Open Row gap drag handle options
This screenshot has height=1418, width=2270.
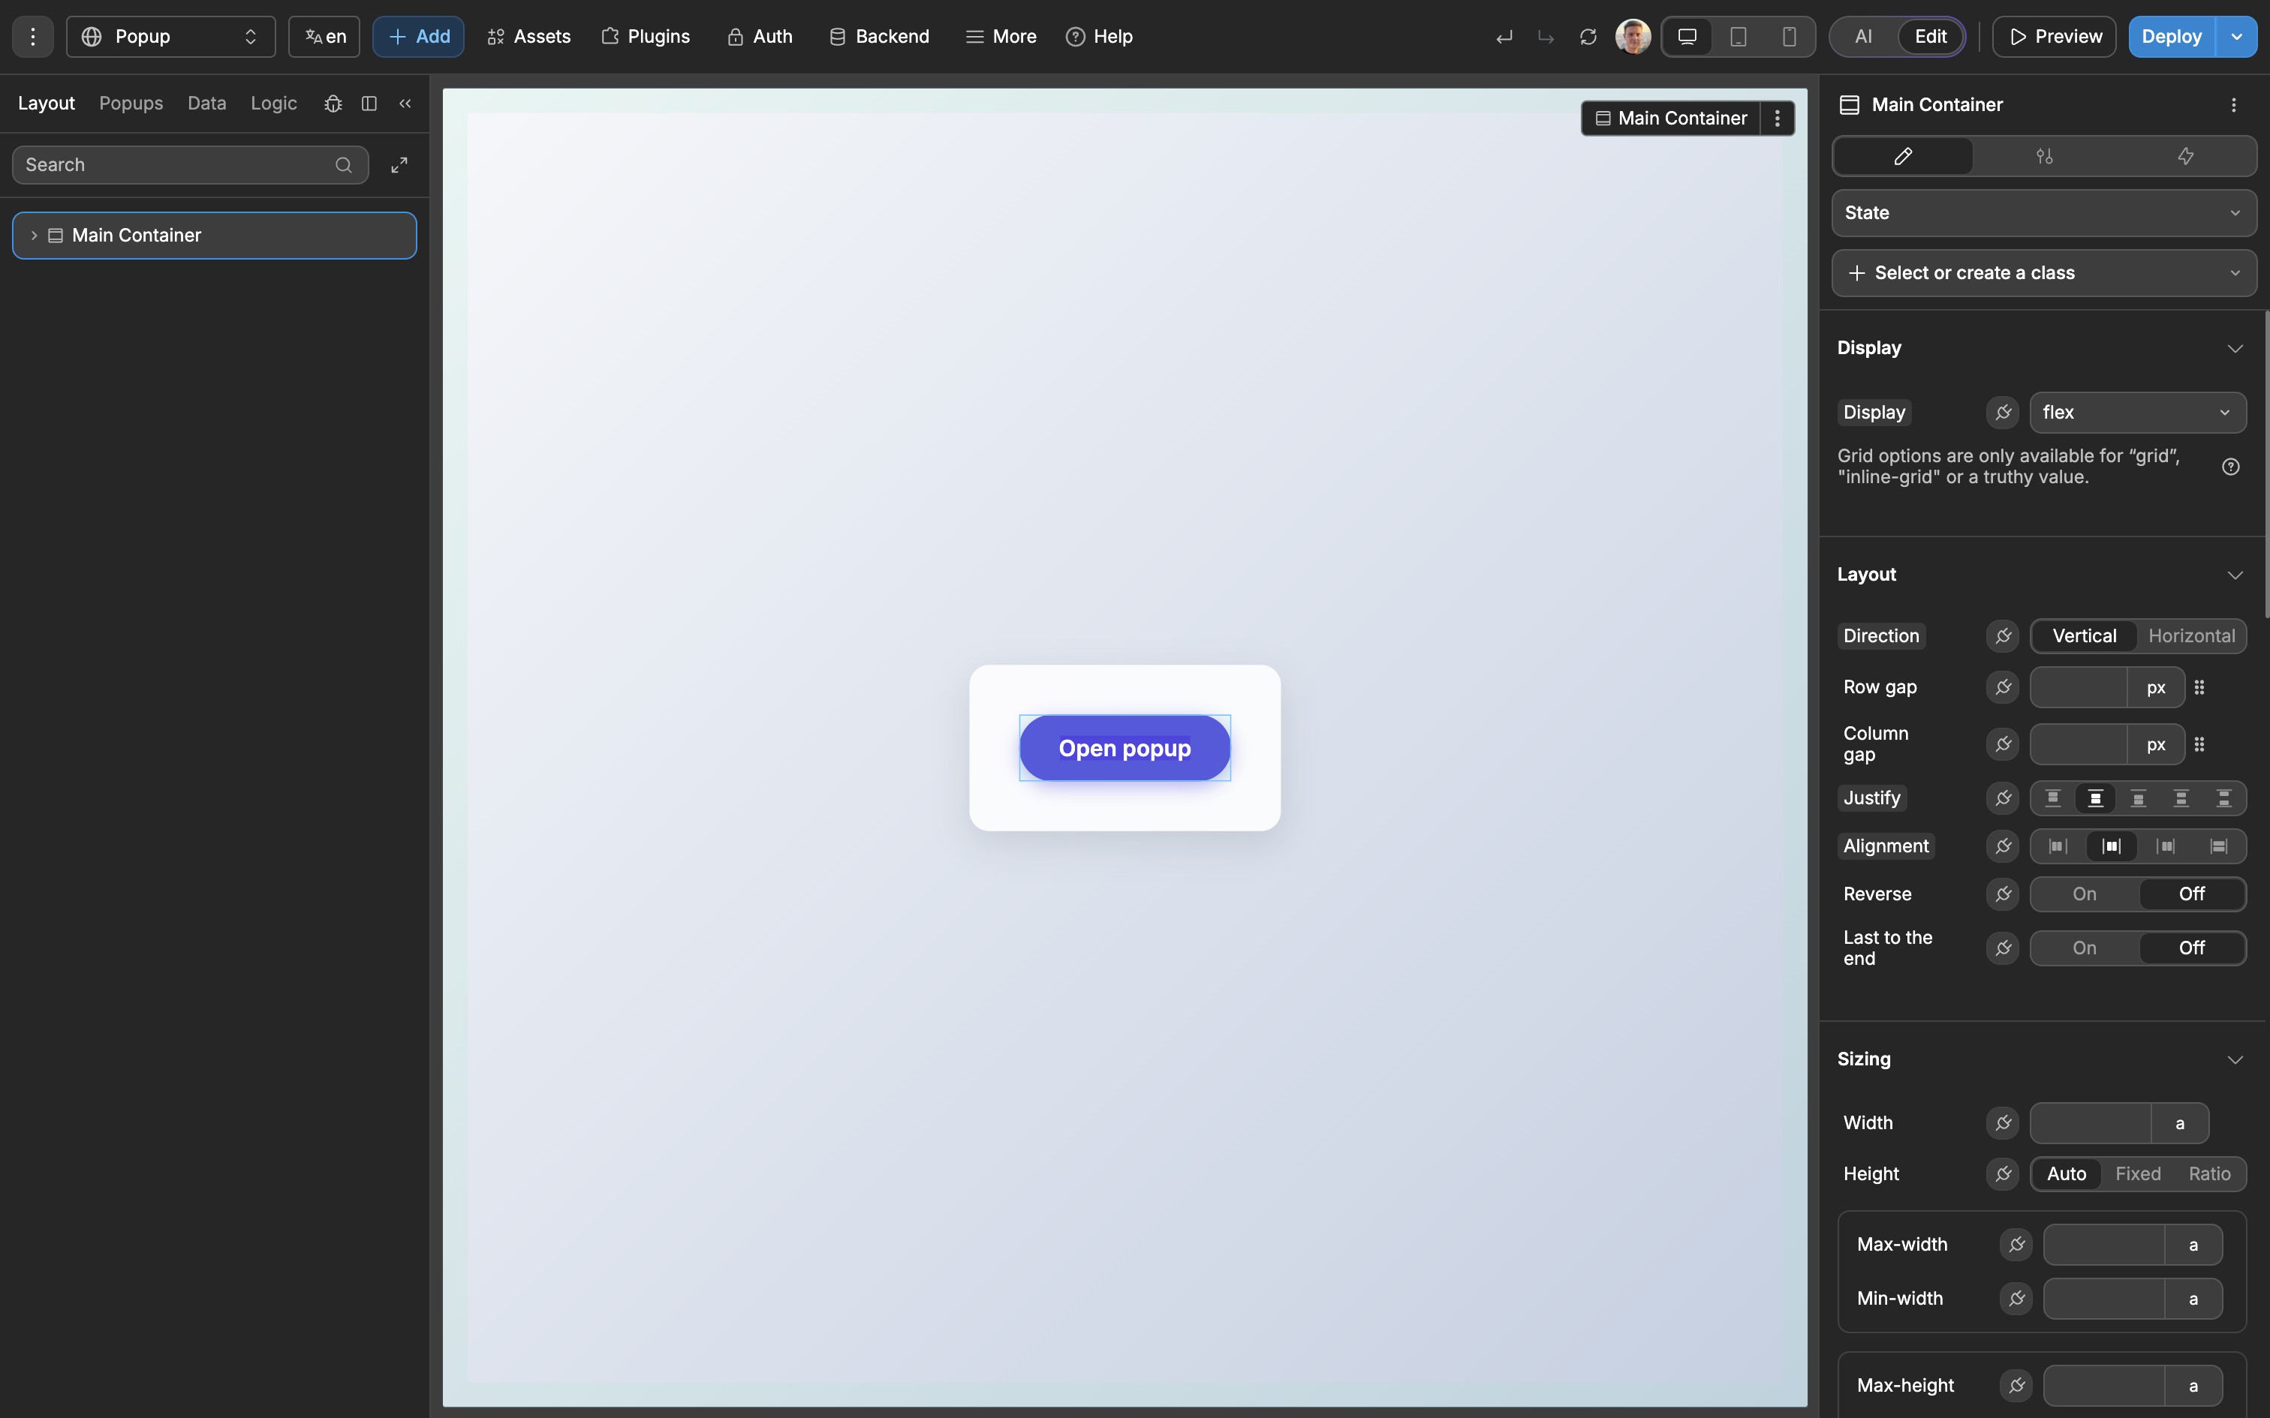click(2199, 687)
